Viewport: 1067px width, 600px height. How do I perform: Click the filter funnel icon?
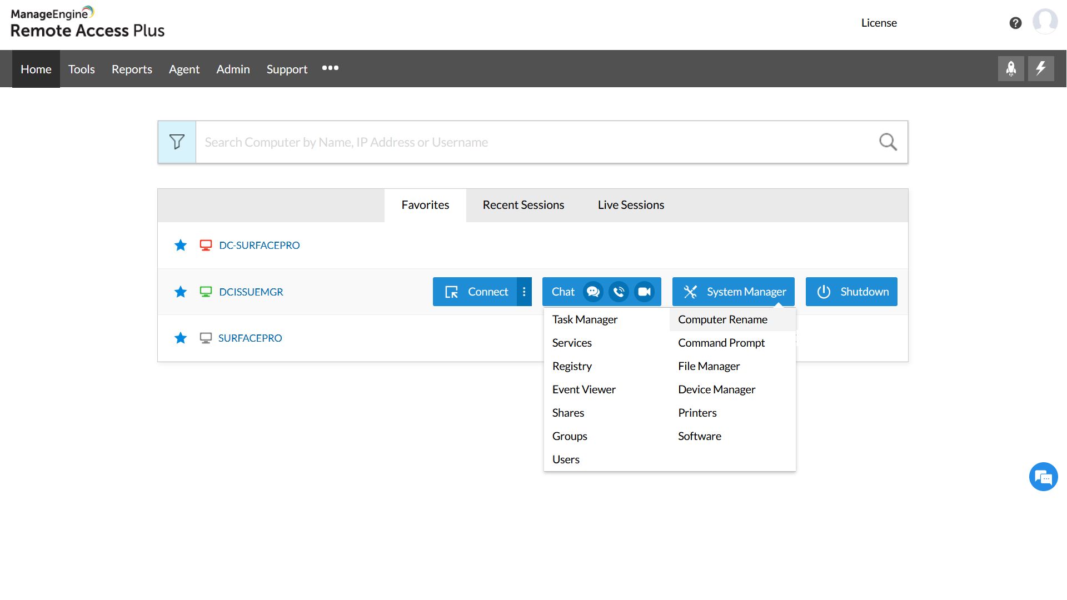[177, 142]
